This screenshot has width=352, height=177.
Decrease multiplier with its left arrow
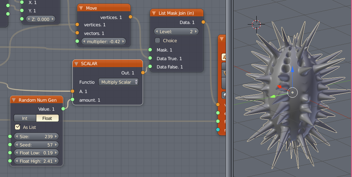(x=84, y=42)
